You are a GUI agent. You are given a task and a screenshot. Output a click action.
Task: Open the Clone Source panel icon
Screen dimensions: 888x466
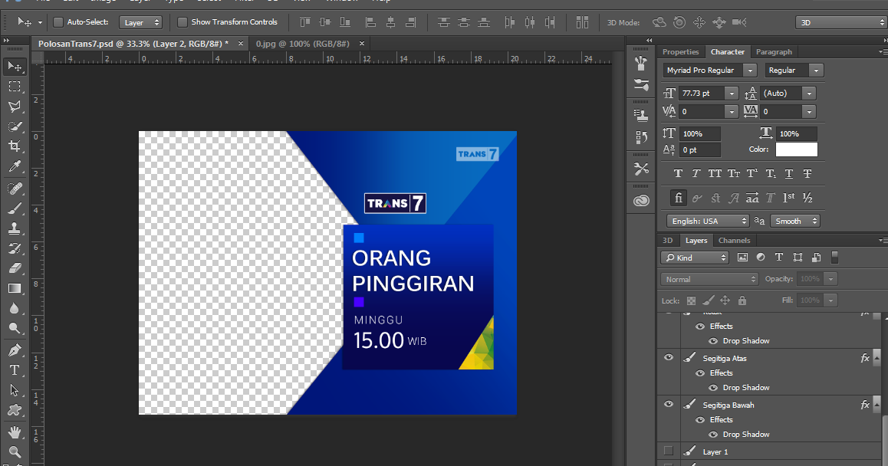coord(641,116)
